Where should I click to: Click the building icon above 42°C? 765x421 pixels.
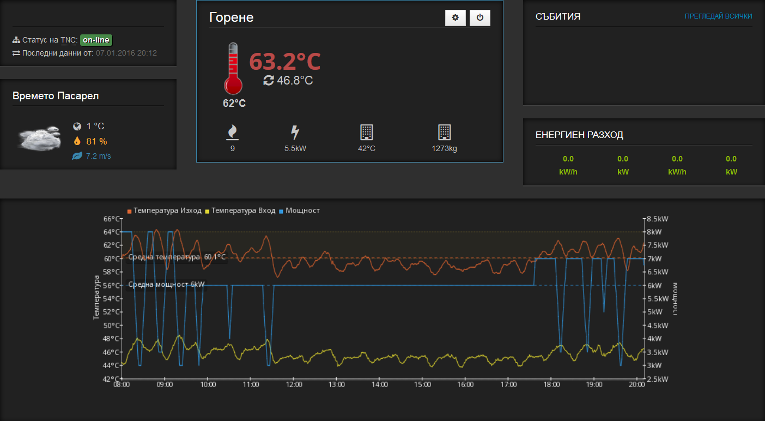pyautogui.click(x=367, y=133)
